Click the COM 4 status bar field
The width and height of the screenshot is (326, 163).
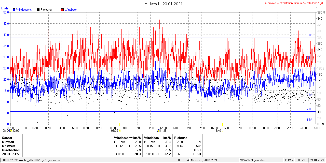(x=289, y=160)
